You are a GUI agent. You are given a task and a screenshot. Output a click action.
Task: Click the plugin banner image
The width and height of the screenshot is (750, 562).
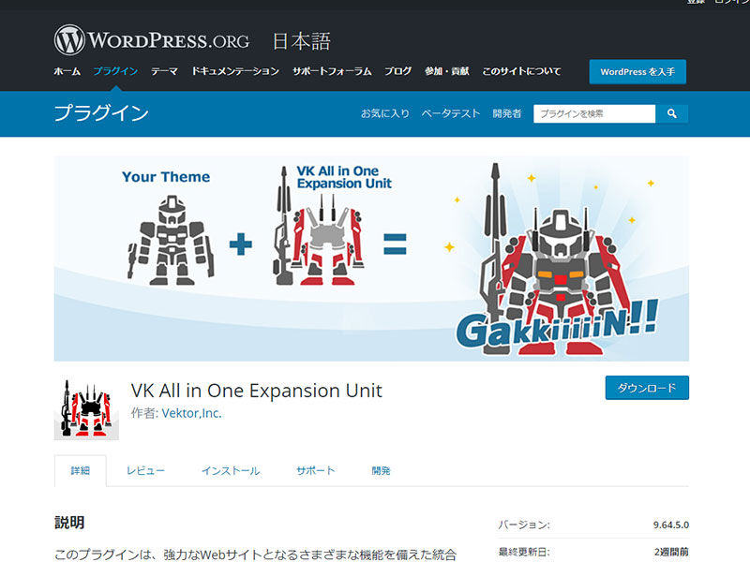(x=371, y=259)
